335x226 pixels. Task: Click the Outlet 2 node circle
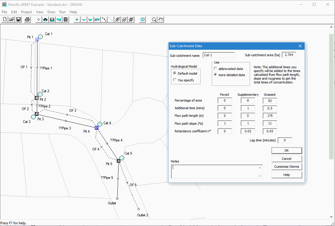[139, 209]
